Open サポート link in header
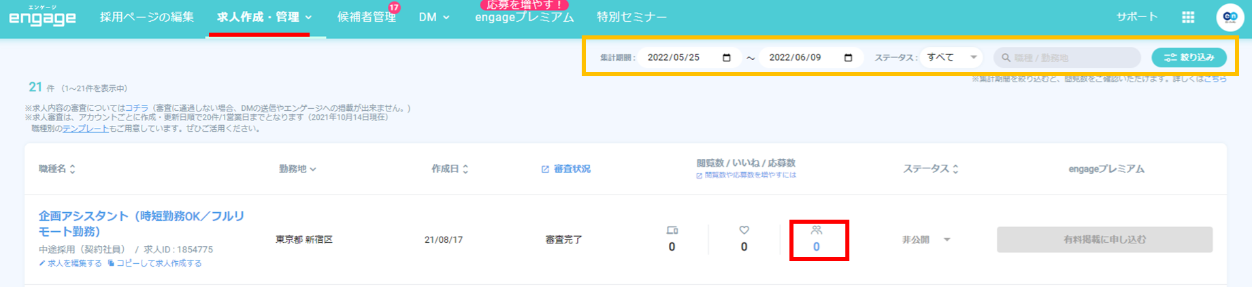Image resolution: width=1252 pixels, height=287 pixels. (1136, 17)
